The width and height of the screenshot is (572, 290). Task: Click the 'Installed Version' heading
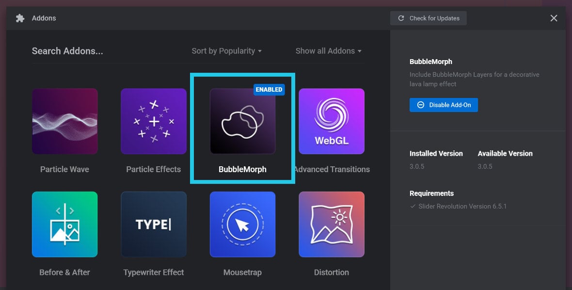click(x=436, y=154)
